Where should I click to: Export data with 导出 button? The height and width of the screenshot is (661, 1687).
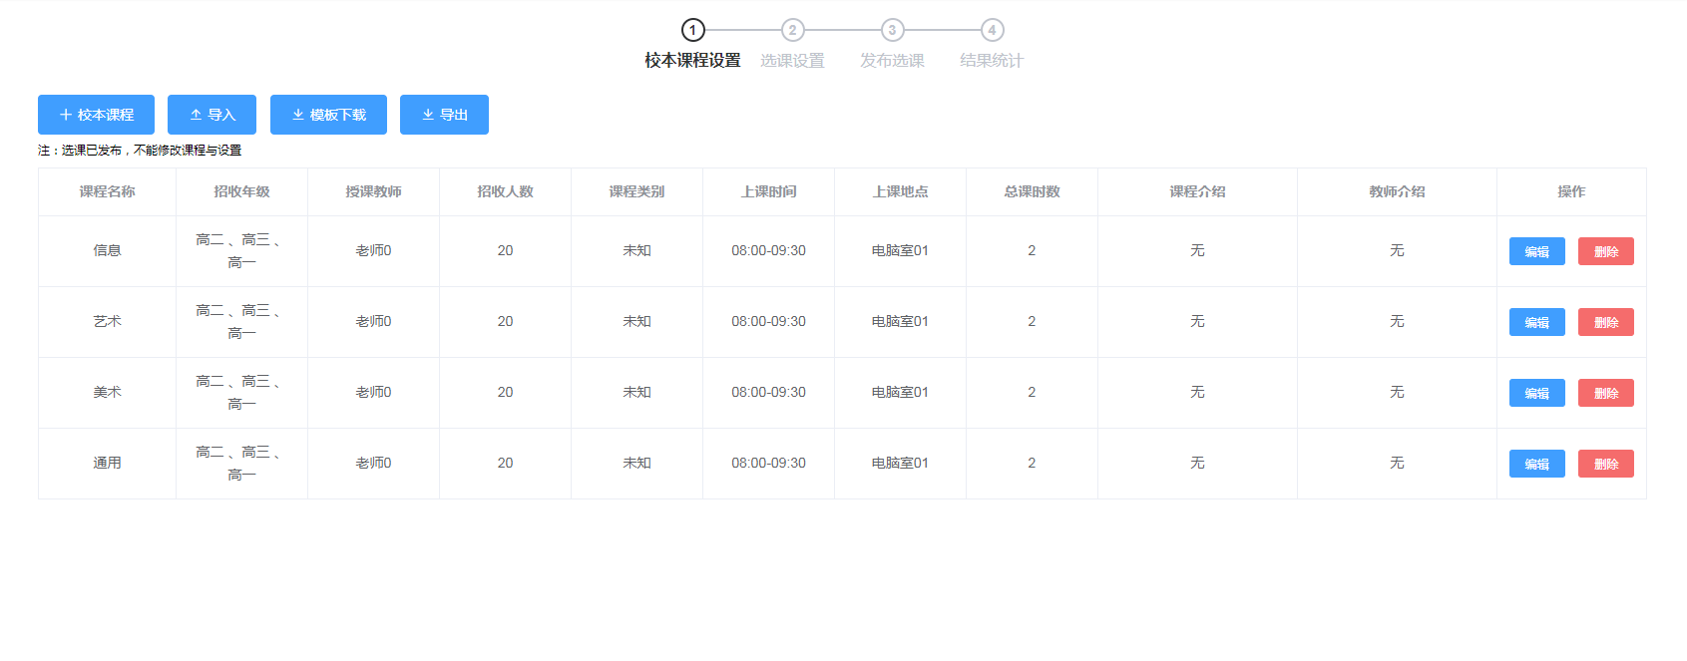[444, 115]
